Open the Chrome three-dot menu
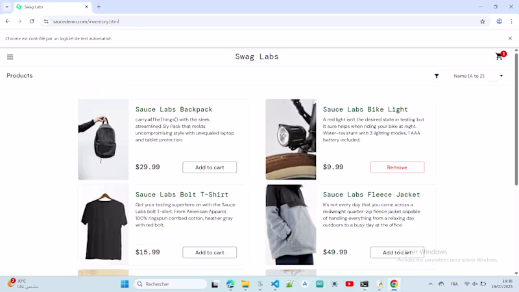 (511, 21)
